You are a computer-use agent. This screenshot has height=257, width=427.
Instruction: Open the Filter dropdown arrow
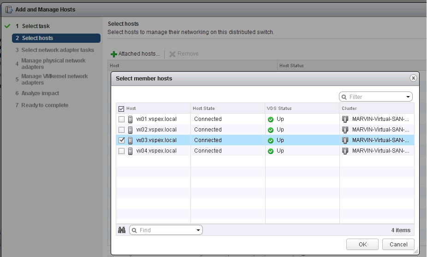pos(408,97)
